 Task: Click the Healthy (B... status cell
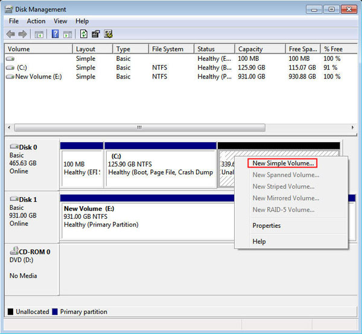pos(214,68)
